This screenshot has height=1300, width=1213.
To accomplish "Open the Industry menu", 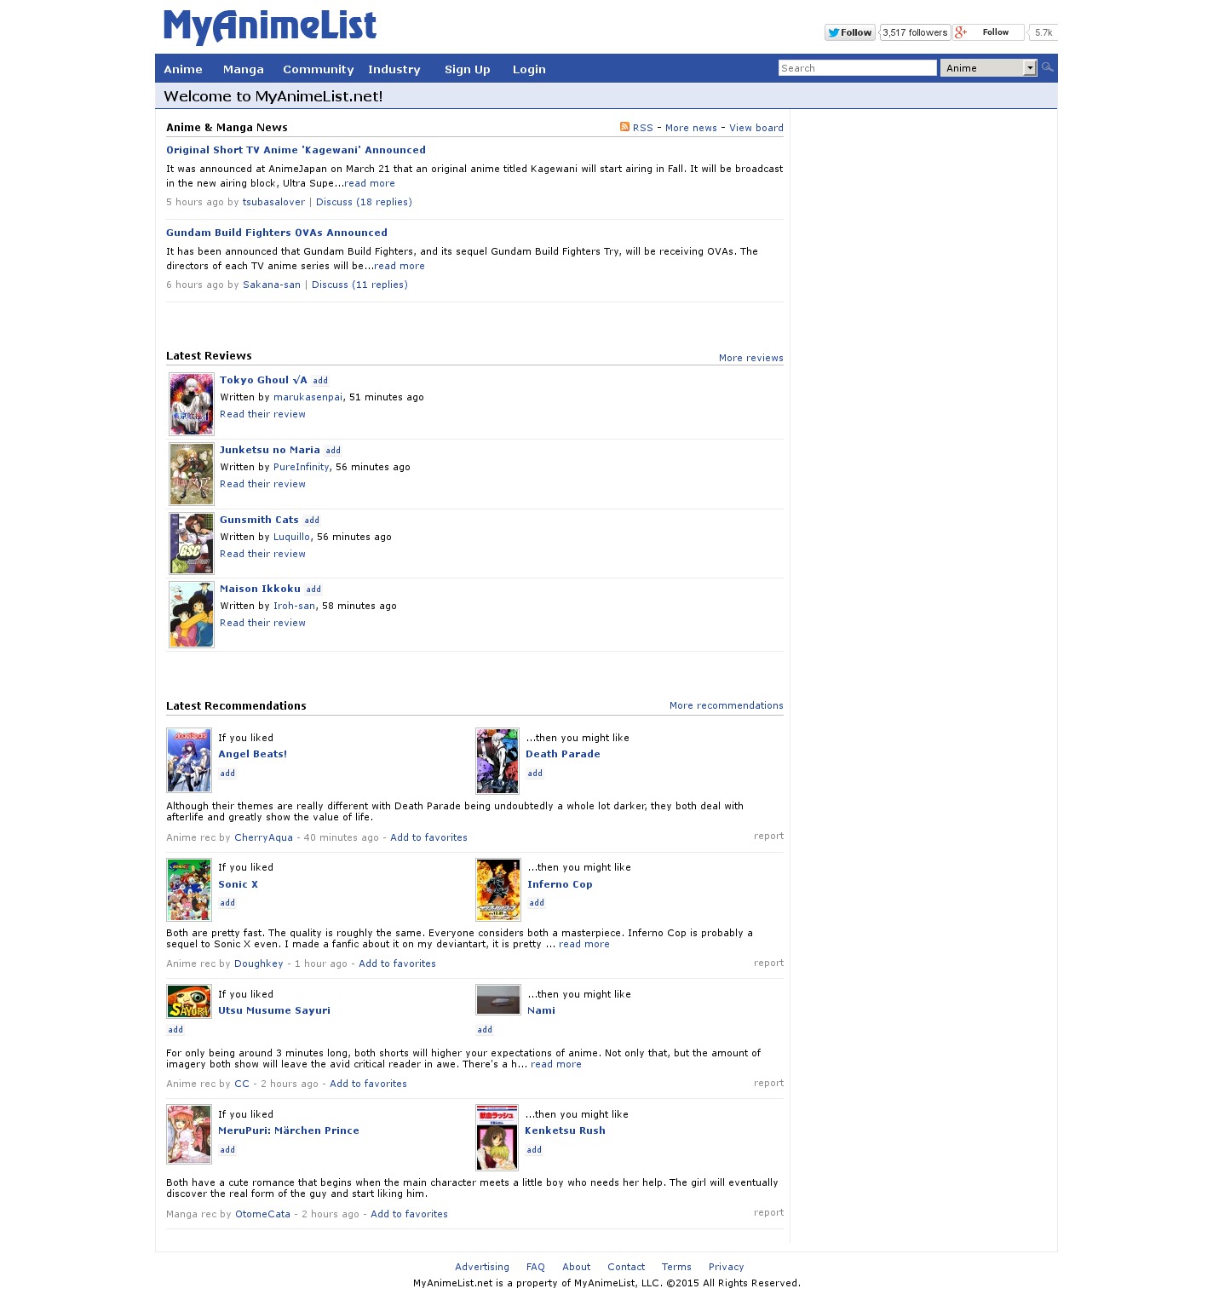I will (x=394, y=69).
